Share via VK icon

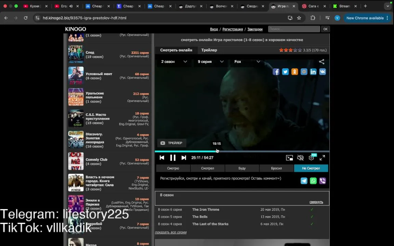tap(323, 72)
